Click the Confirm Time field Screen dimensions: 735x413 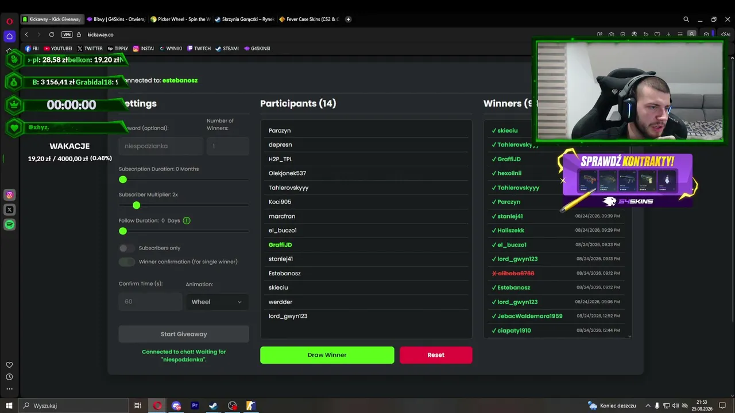[x=150, y=302]
